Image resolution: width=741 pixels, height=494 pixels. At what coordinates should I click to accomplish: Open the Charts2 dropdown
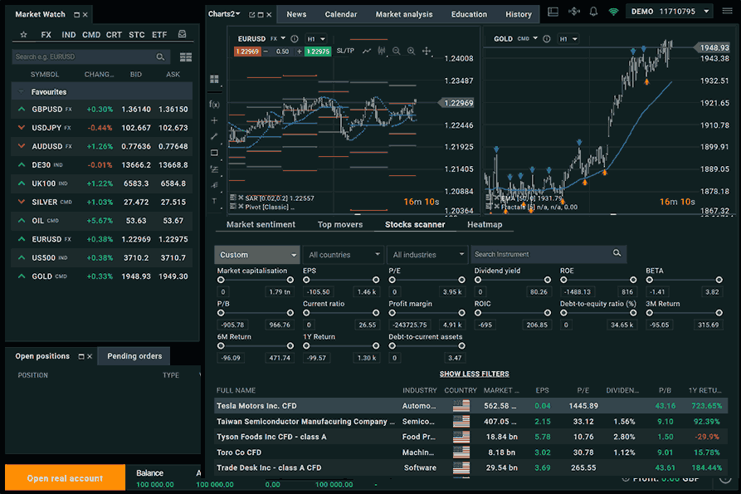225,14
